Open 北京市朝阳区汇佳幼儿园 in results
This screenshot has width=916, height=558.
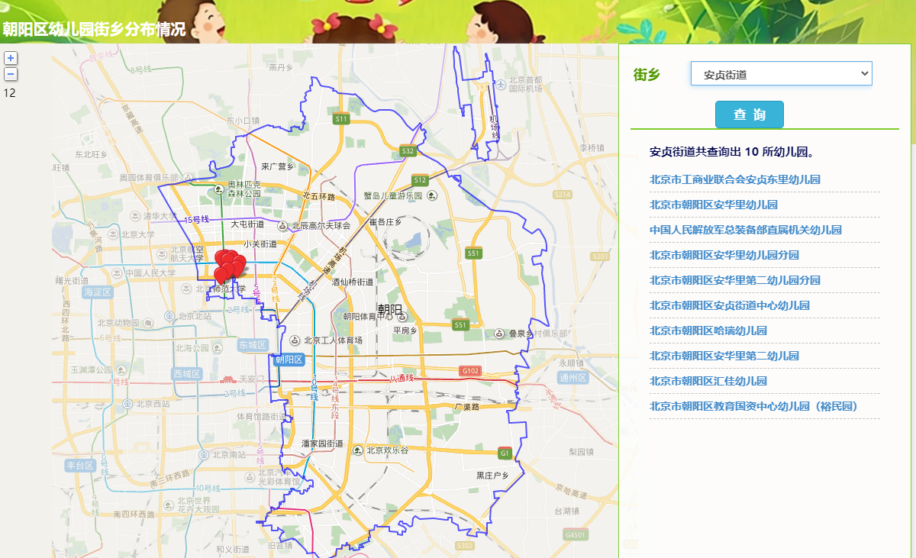(708, 381)
